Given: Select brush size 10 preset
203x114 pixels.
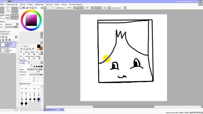Looking at the screenshot, I should (x=22, y=100).
